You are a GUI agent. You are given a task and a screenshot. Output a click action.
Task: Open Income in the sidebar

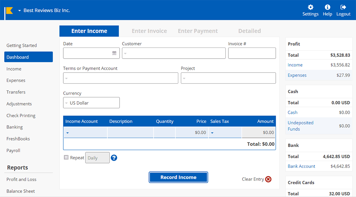tap(14, 69)
